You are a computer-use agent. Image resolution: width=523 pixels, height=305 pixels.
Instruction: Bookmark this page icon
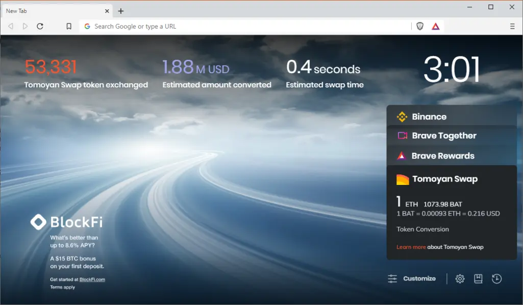[x=69, y=26]
